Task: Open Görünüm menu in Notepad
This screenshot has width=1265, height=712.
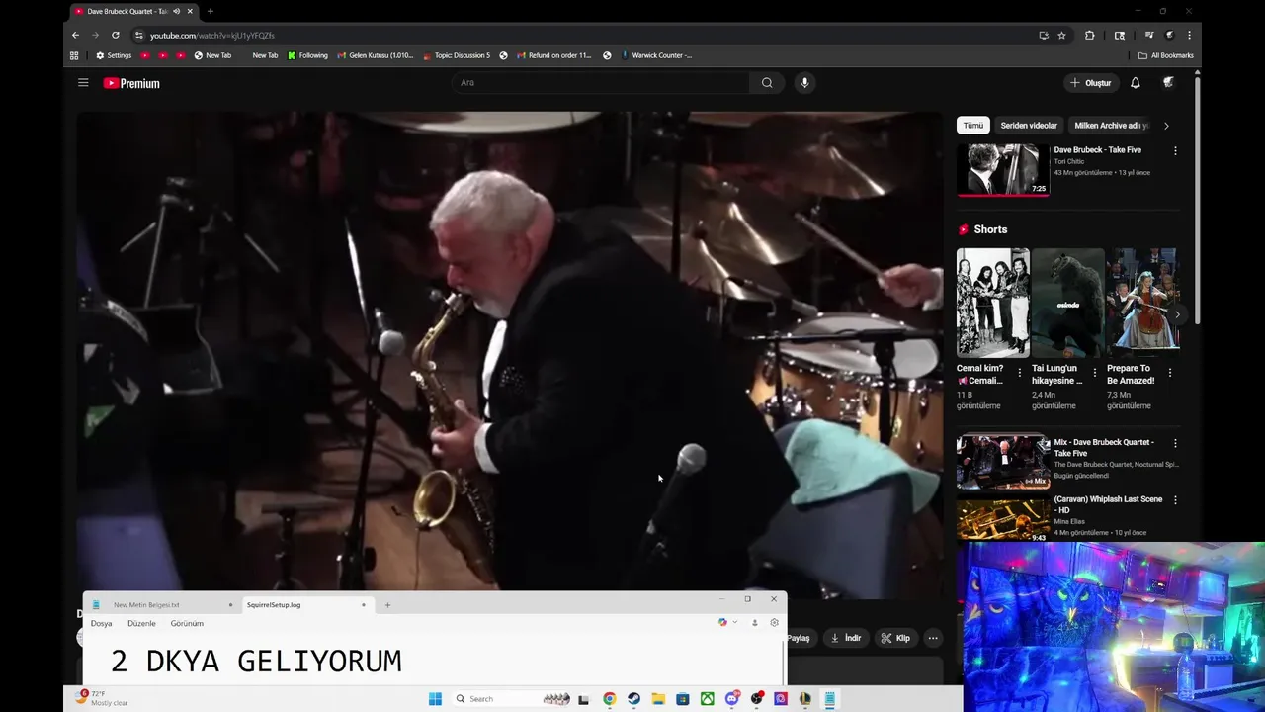Action: click(x=187, y=623)
